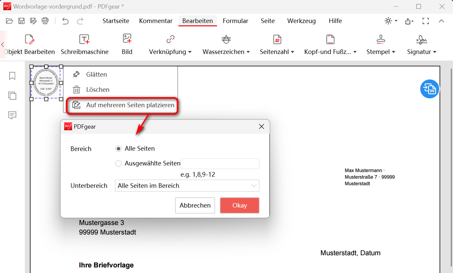Undo the last action
This screenshot has width=453, height=273.
coord(65,21)
